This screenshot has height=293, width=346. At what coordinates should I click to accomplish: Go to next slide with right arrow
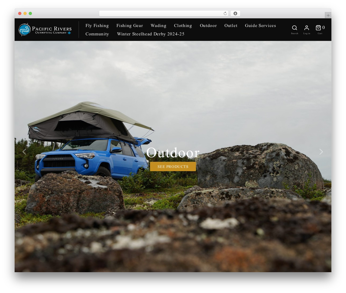pyautogui.click(x=321, y=152)
